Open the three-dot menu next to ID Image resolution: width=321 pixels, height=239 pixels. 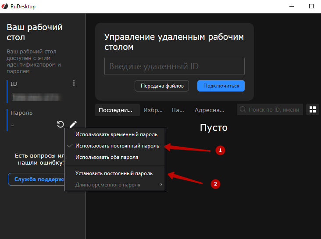point(74,83)
